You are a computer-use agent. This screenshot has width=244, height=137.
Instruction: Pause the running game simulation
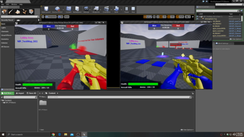coord(127,10)
